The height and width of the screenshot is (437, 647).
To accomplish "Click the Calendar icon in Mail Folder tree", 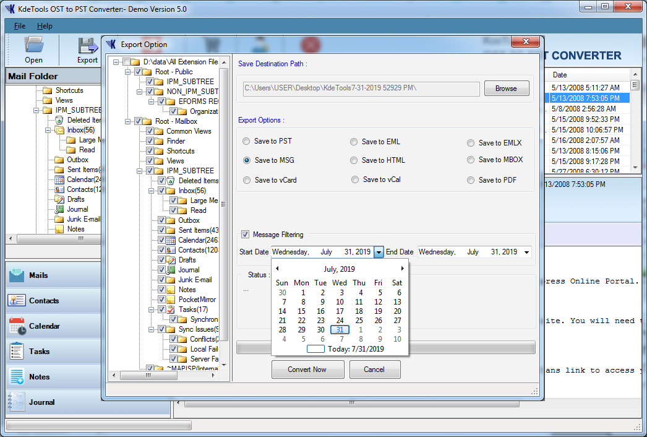I will tap(59, 180).
